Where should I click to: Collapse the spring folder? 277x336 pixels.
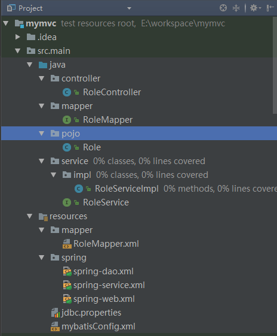click(x=42, y=258)
